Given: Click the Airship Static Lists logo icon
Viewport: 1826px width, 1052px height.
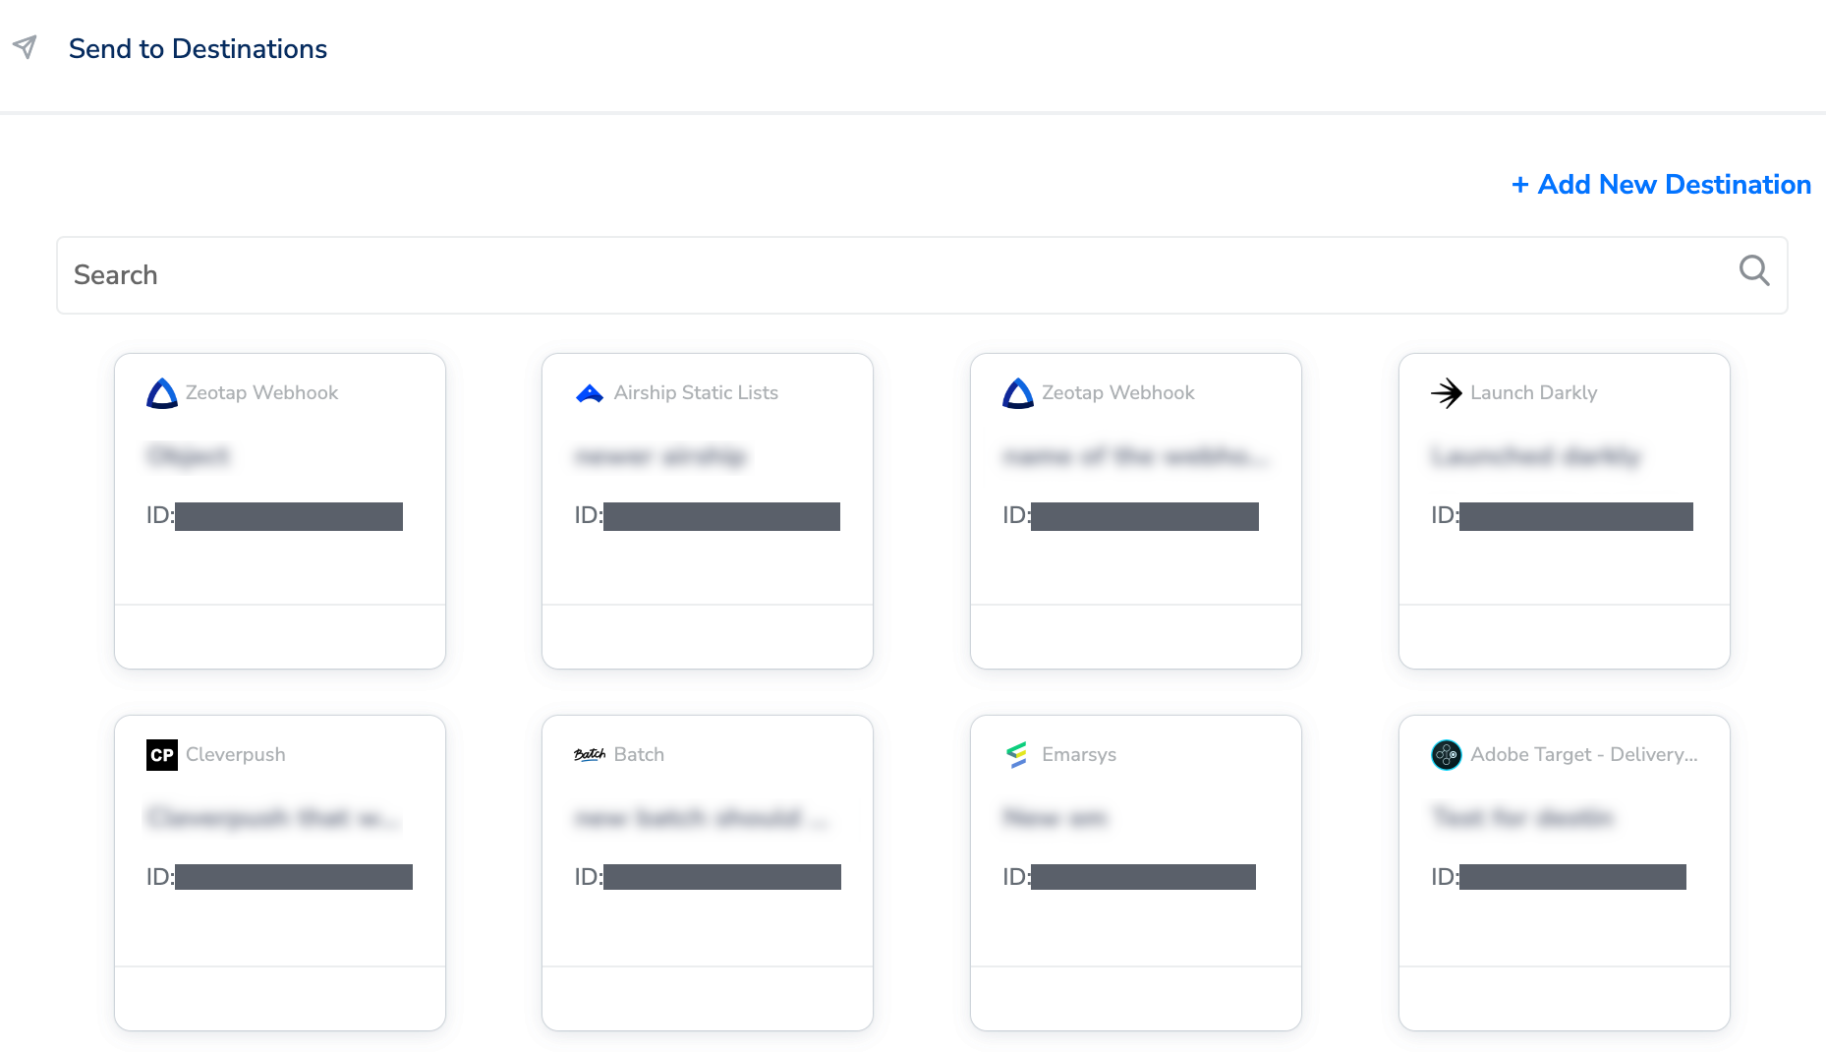Looking at the screenshot, I should tap(590, 393).
